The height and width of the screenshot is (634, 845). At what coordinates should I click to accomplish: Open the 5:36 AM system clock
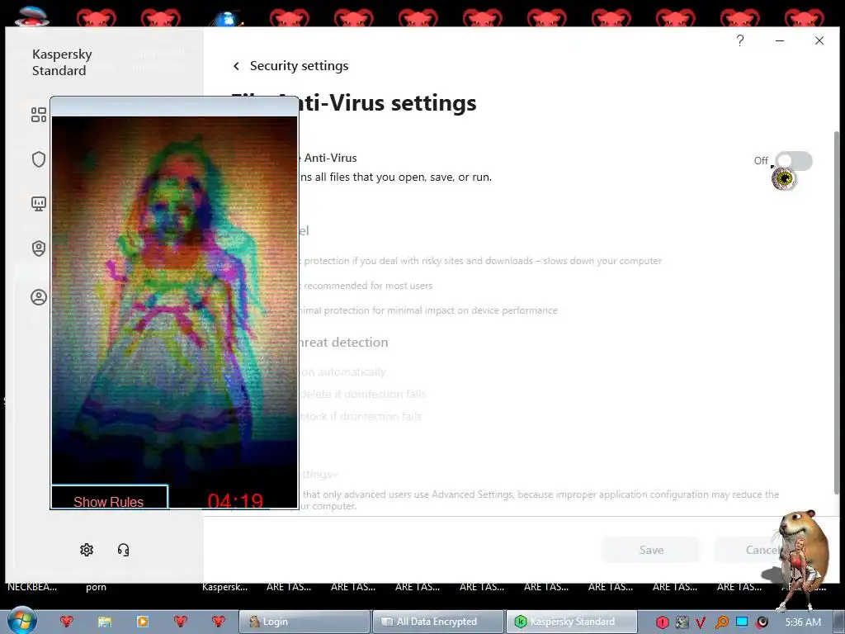tap(803, 622)
